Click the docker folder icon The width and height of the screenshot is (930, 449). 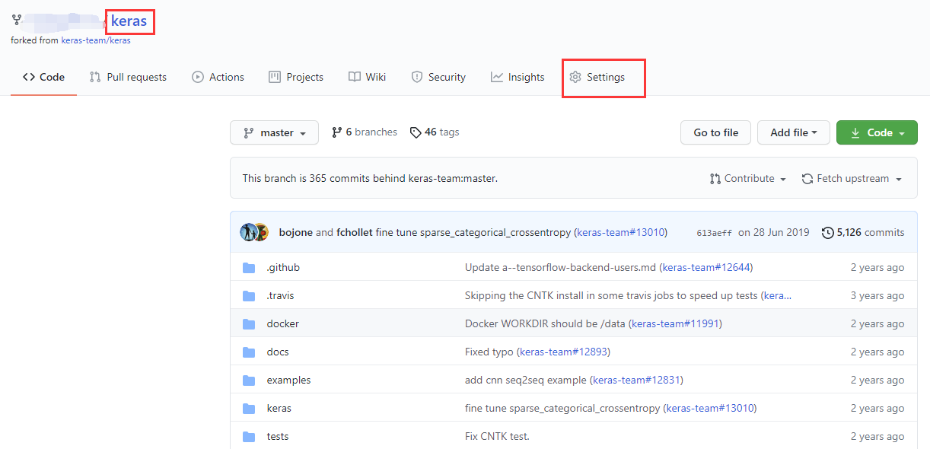[x=249, y=324]
